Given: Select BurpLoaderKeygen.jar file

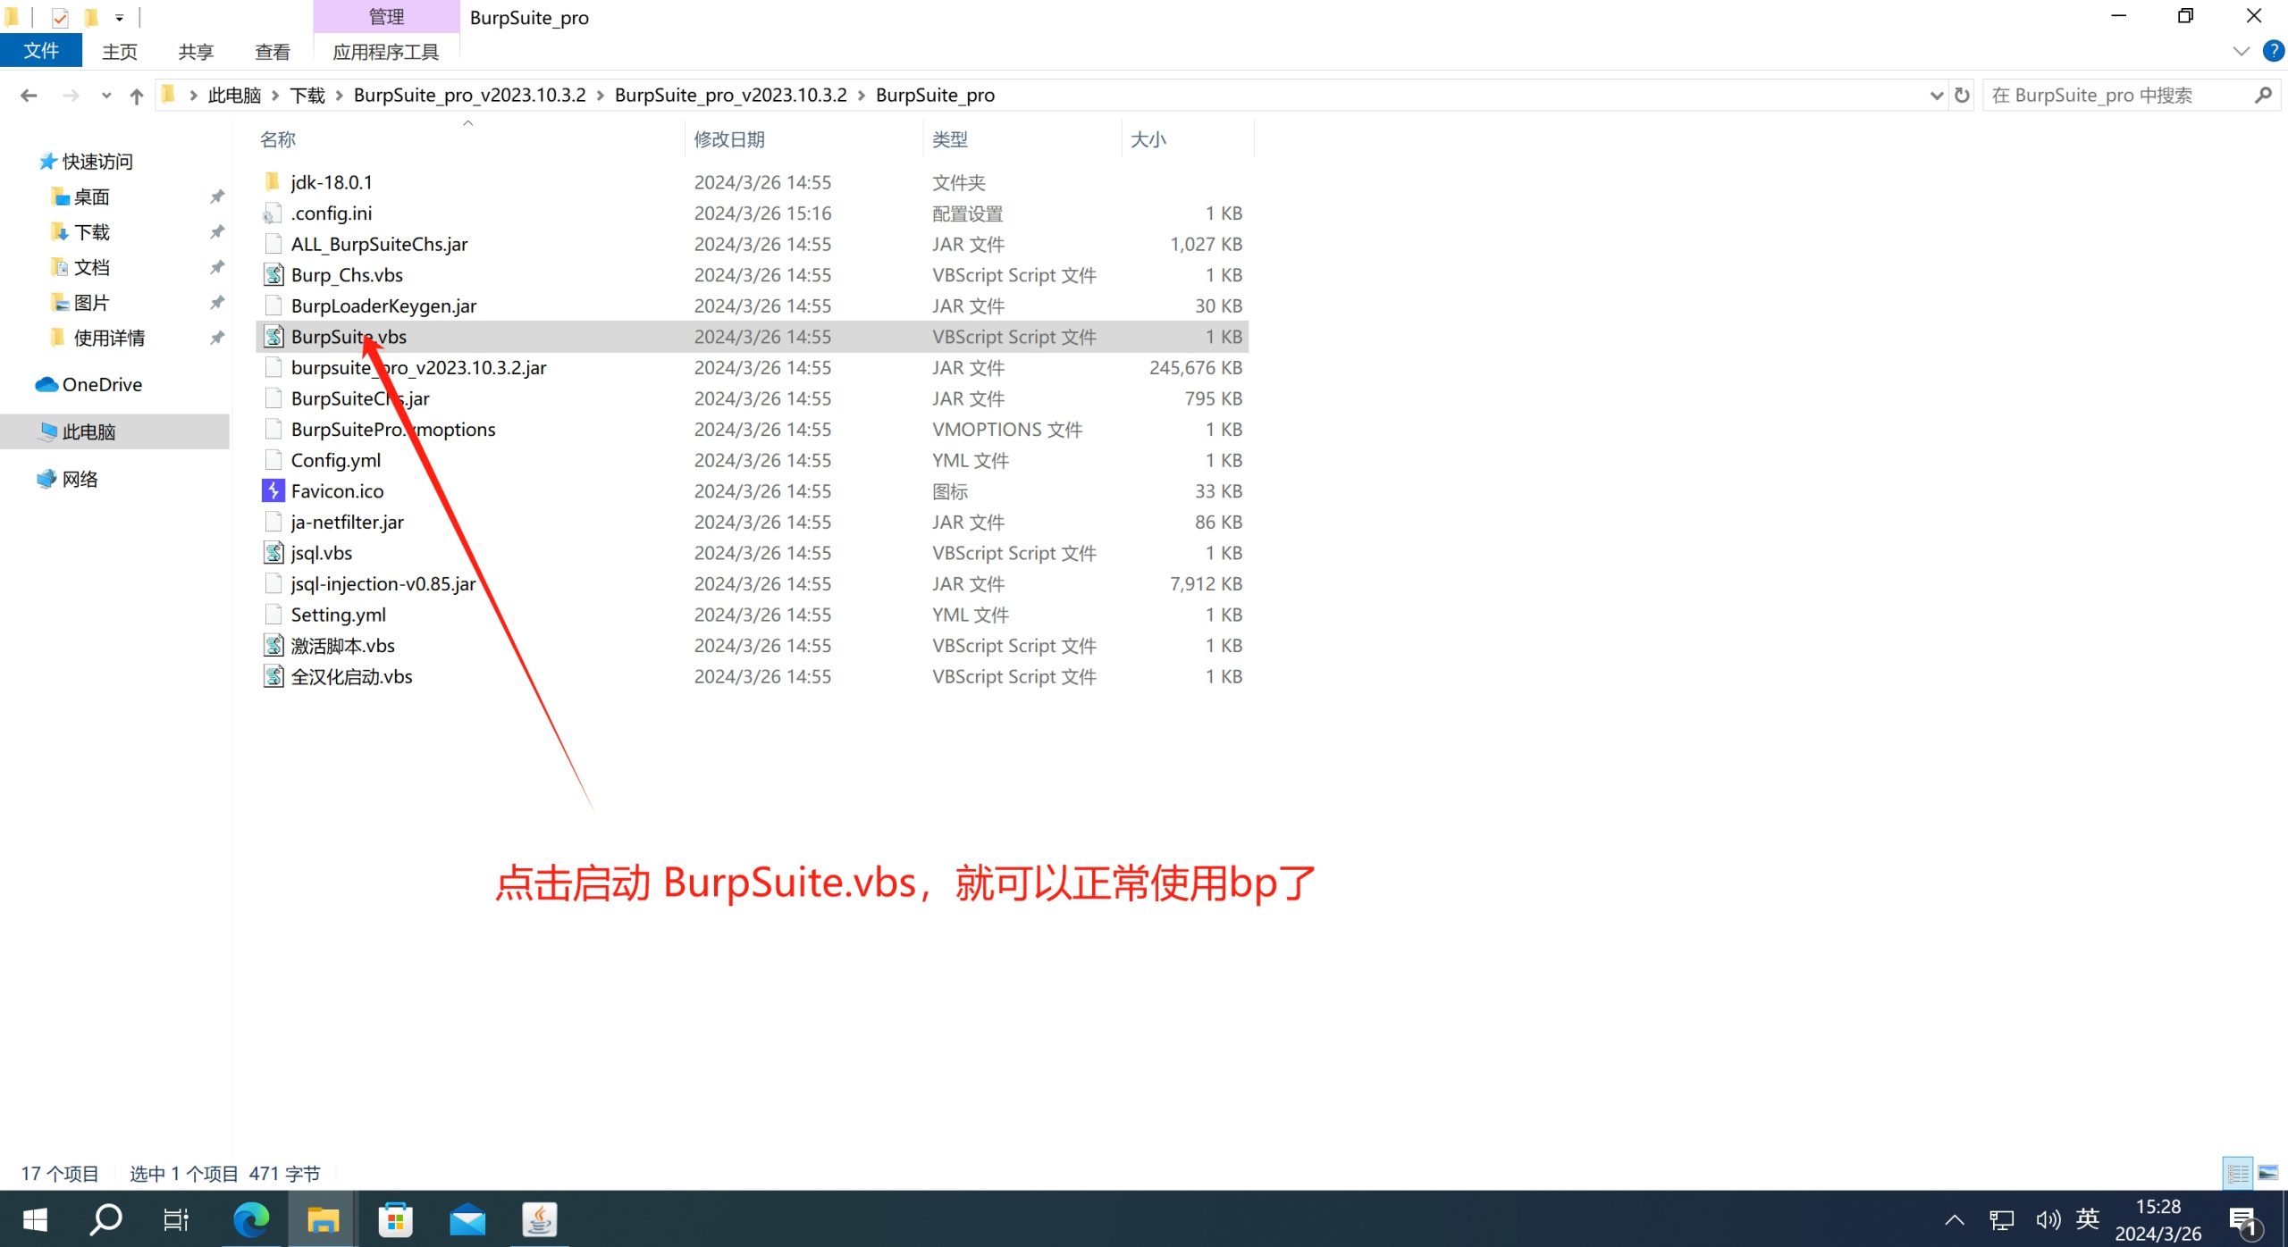Looking at the screenshot, I should pos(383,306).
